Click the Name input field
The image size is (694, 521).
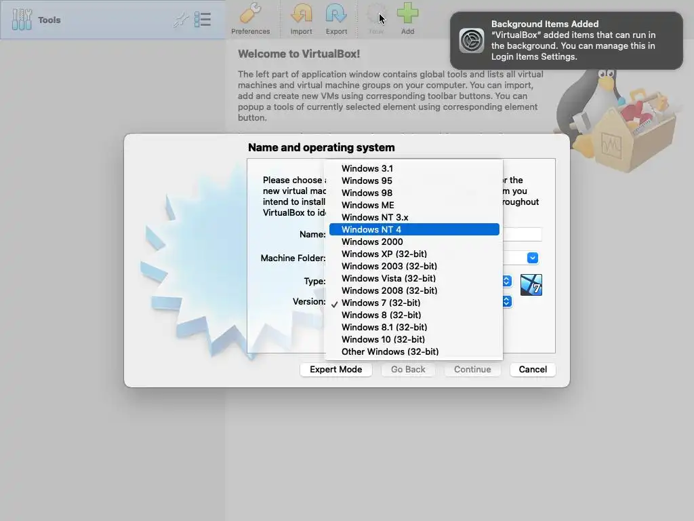[523, 234]
